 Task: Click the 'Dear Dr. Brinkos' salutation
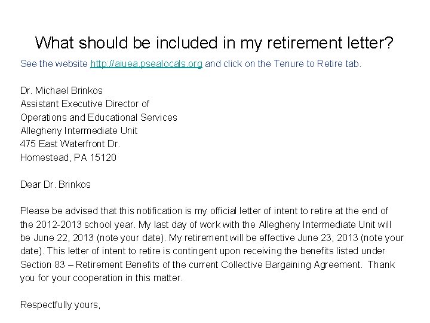tap(56, 184)
